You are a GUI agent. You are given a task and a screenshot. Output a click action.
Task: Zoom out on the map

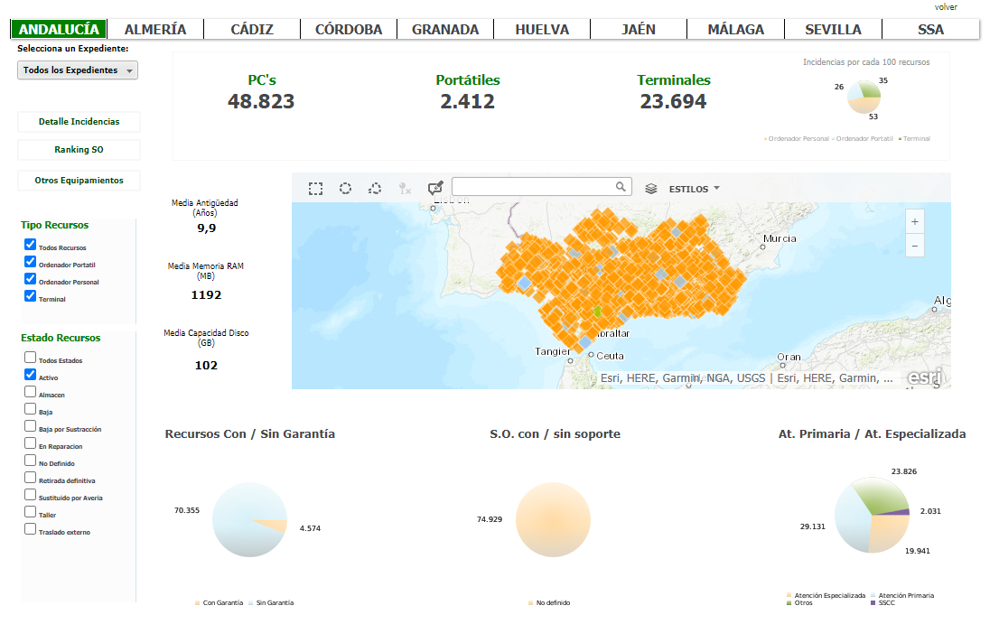click(914, 246)
